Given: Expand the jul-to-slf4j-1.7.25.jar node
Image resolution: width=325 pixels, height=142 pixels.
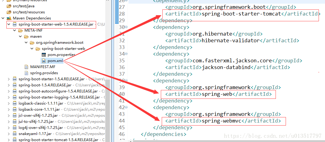Looking at the screenshot, I should 9,122.
